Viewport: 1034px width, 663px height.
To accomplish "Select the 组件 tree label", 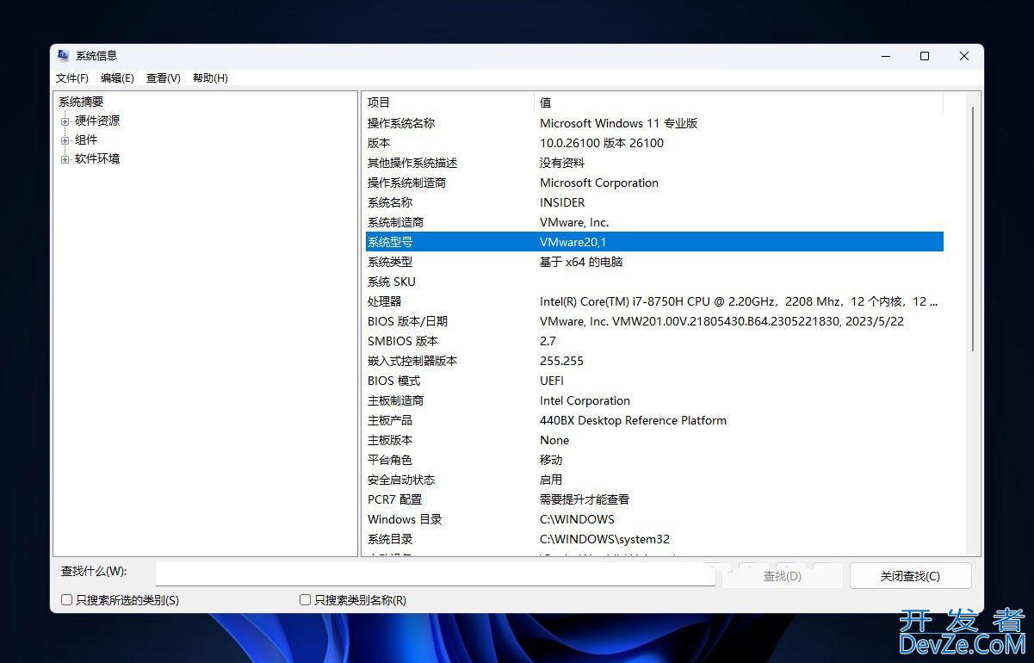I will (86, 140).
